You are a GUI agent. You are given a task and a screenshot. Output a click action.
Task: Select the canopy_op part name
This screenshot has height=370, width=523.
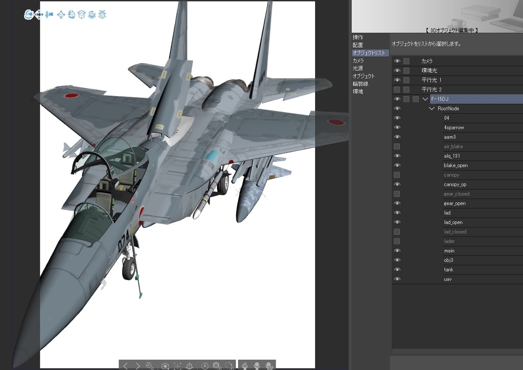(455, 184)
